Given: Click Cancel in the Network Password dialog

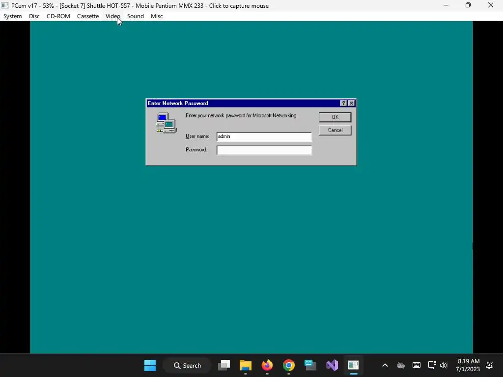Looking at the screenshot, I should [x=335, y=130].
